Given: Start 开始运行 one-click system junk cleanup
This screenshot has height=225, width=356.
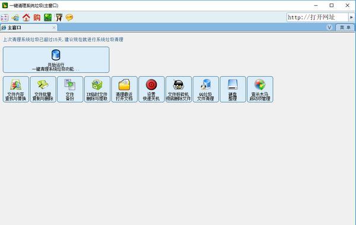Looking at the screenshot, I should click(x=56, y=60).
